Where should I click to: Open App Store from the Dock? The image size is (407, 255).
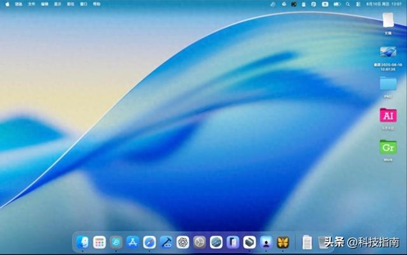(133, 242)
